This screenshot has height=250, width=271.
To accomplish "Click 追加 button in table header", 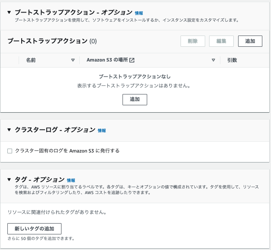I will (250, 41).
